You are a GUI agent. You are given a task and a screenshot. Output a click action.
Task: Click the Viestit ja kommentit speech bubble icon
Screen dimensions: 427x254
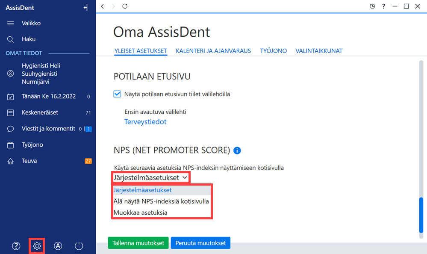click(x=10, y=129)
